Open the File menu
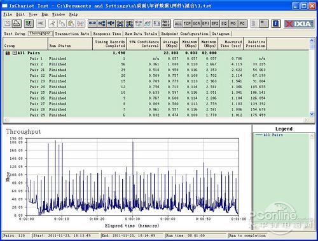Image resolution: width=318 pixels, height=241 pixels. [x=8, y=15]
